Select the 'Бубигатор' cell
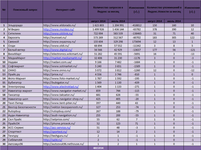Viewport: 201px width, 150px height. coord(25,82)
